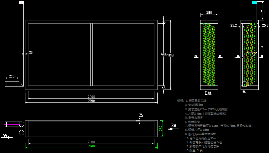Screen dimensions: 269x153
Task: Select the 50 dimension at the top right
Action: coord(163,22)
